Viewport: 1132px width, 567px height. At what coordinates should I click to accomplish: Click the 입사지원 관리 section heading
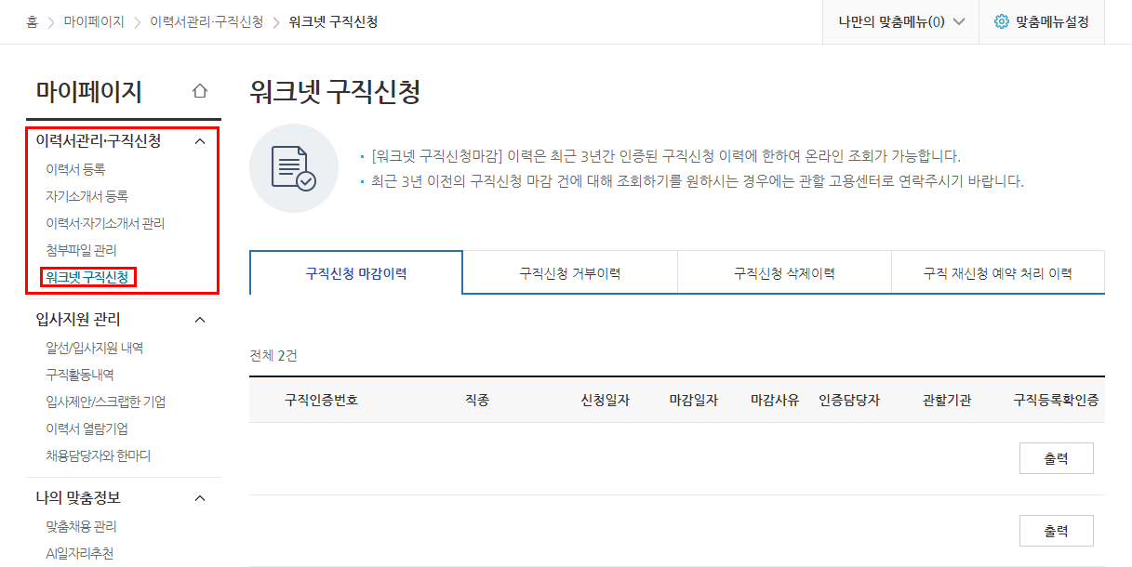click(x=78, y=319)
